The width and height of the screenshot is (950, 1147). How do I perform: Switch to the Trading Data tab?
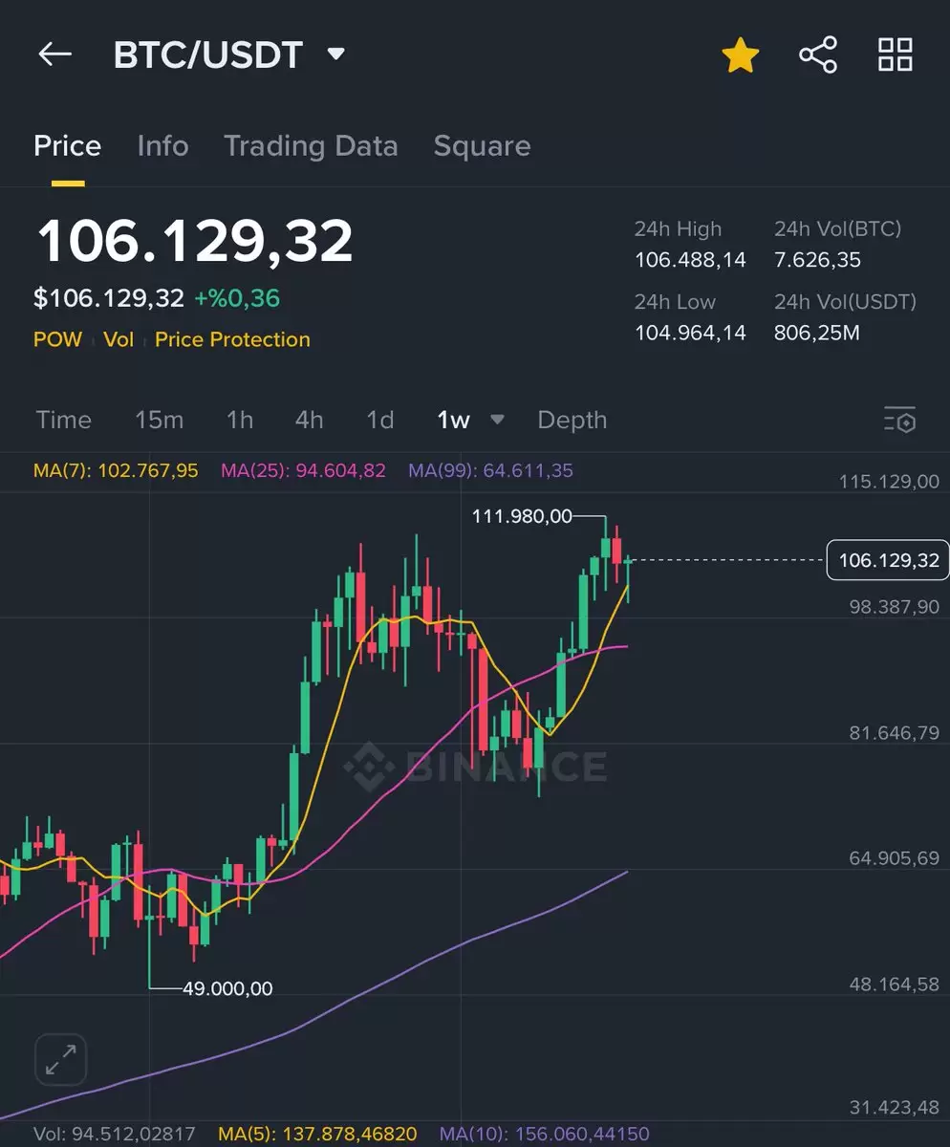(x=311, y=146)
